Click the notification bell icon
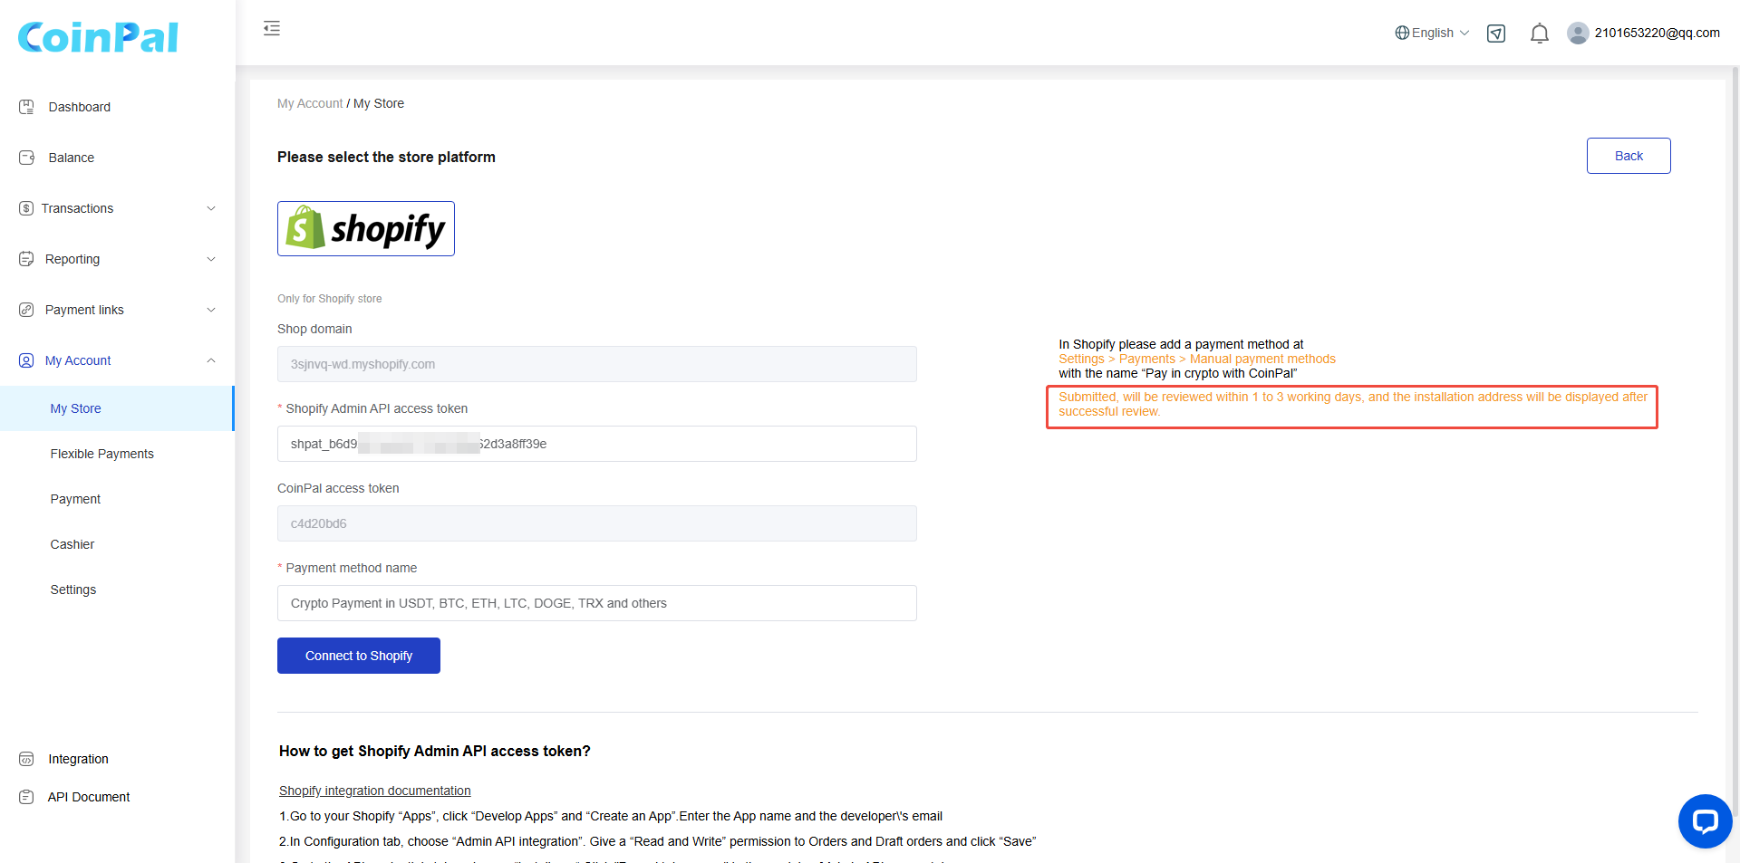1740x863 pixels. pos(1539,34)
